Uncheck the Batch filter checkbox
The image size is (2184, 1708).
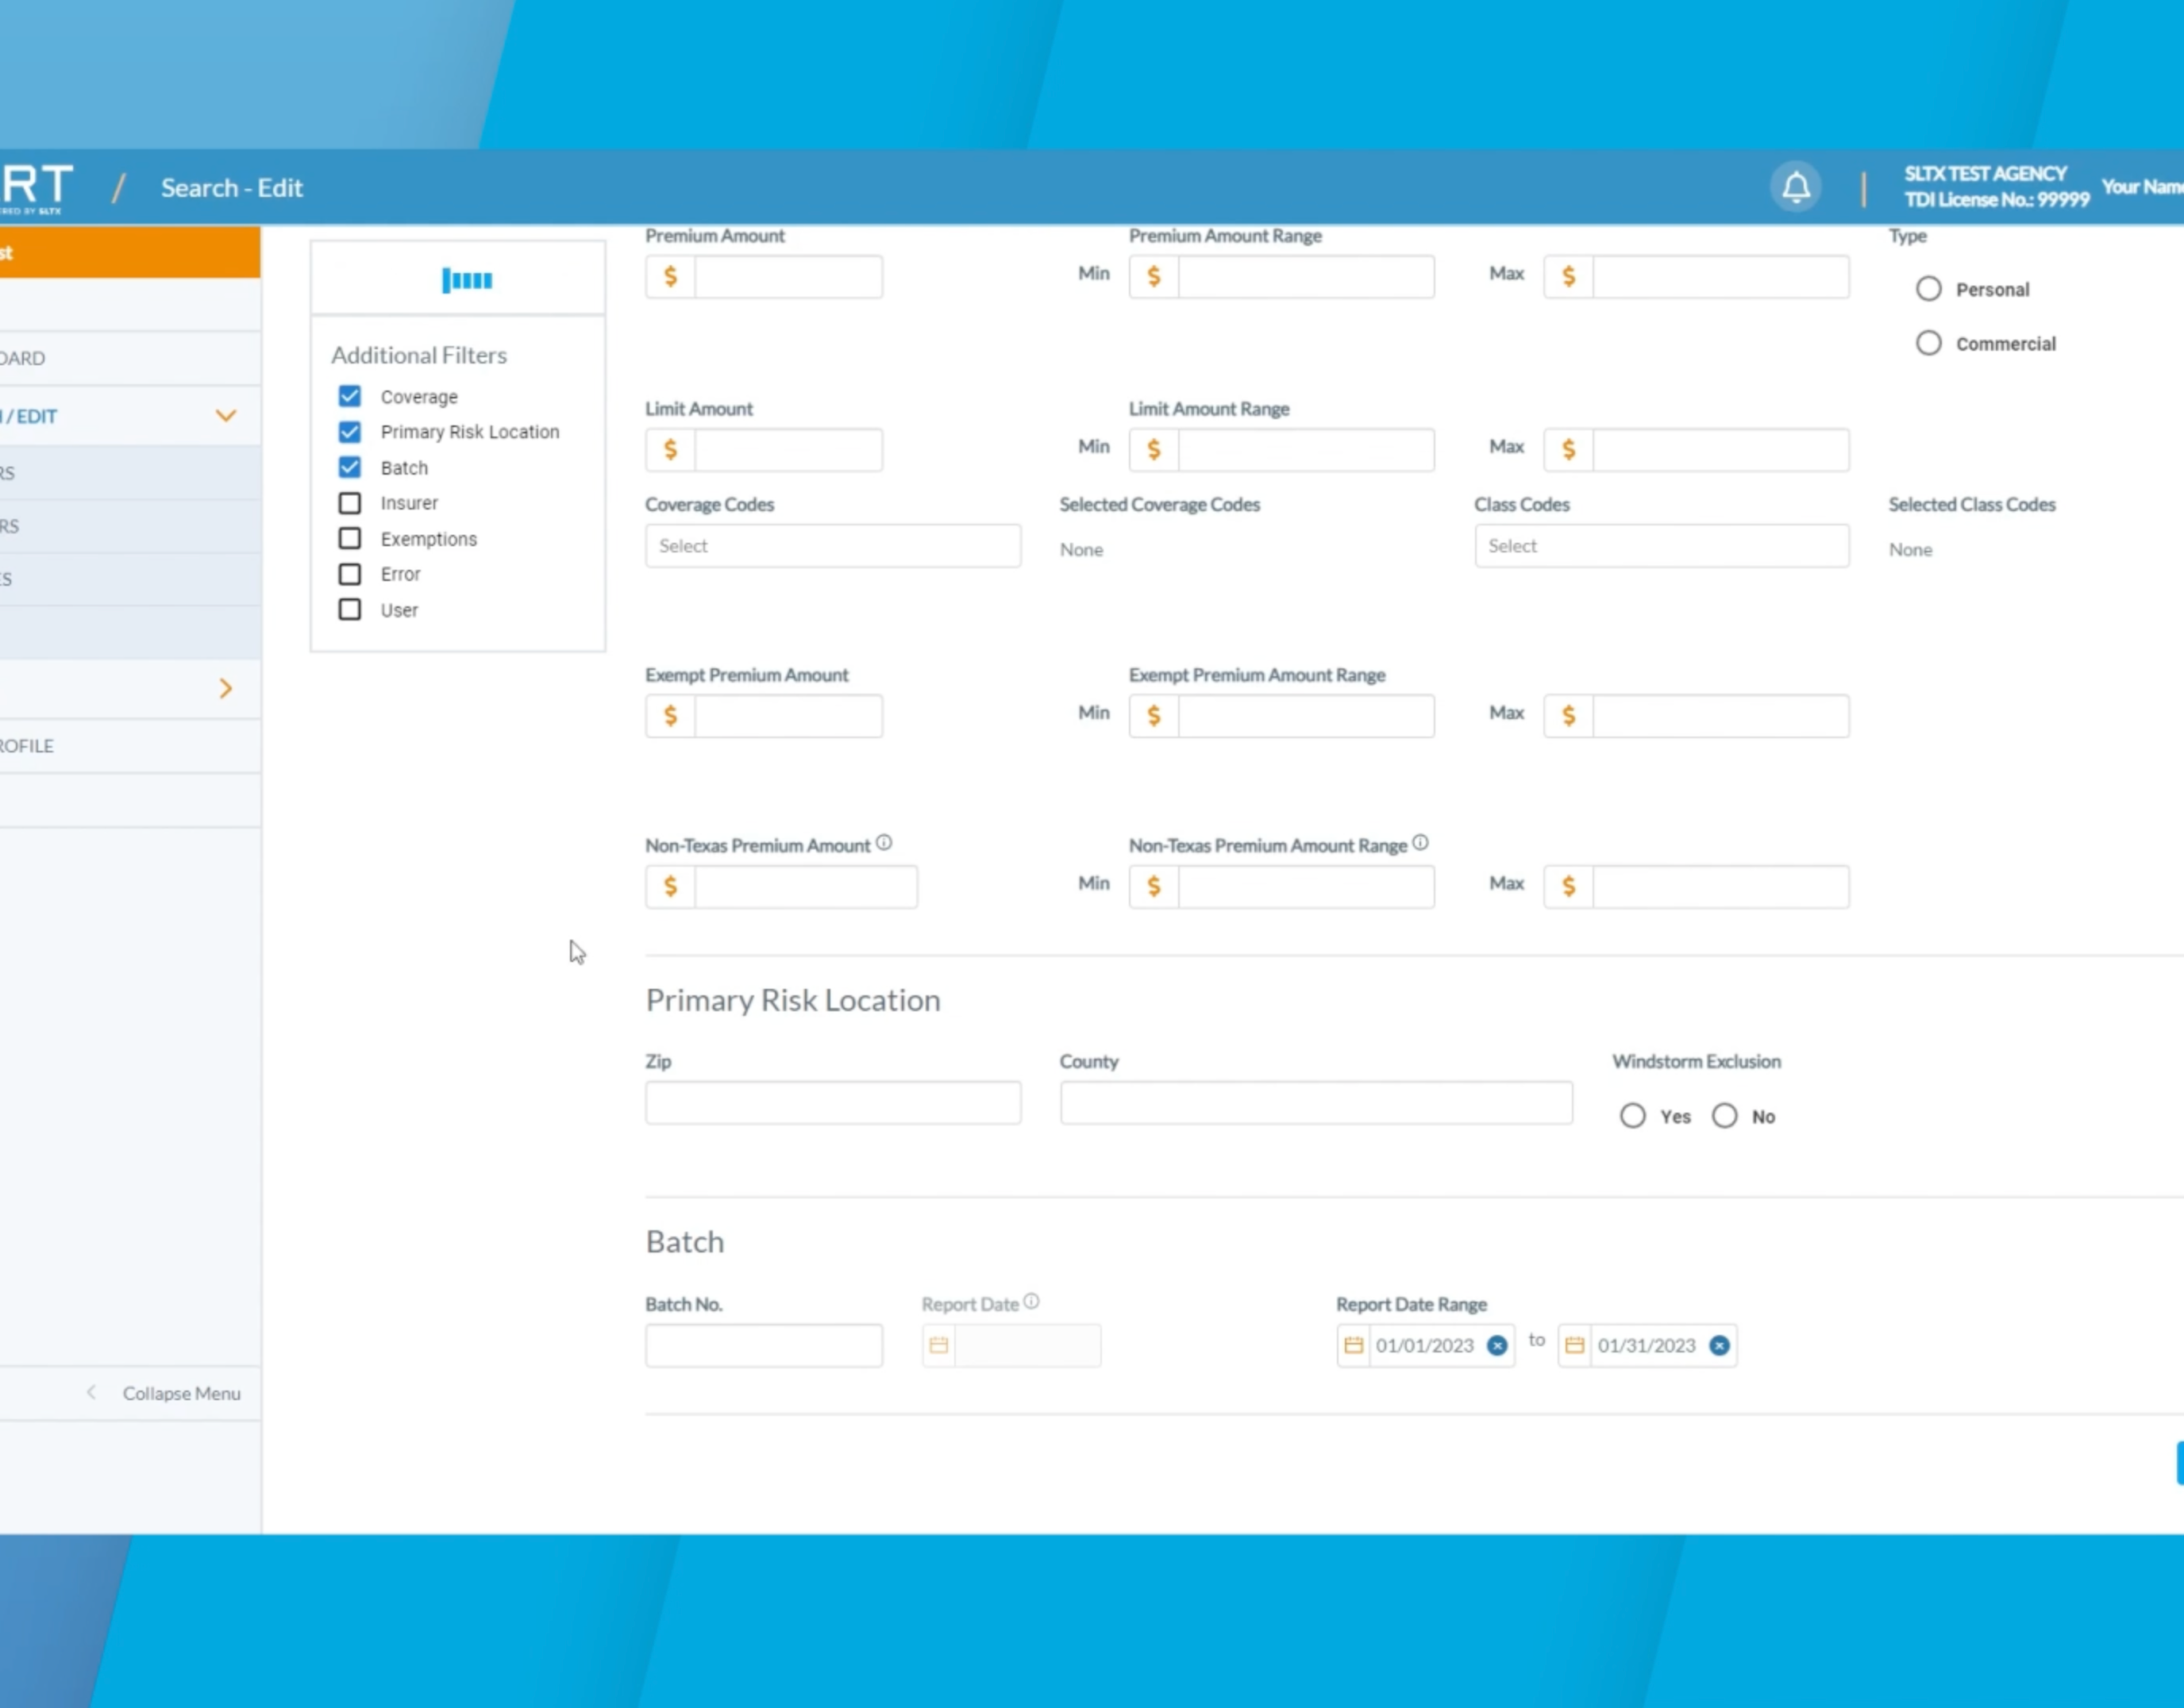349,467
